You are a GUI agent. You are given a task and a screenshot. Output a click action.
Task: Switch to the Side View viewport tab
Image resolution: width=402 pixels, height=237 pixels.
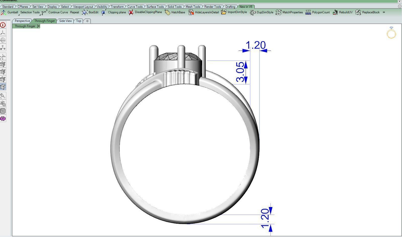(65, 21)
